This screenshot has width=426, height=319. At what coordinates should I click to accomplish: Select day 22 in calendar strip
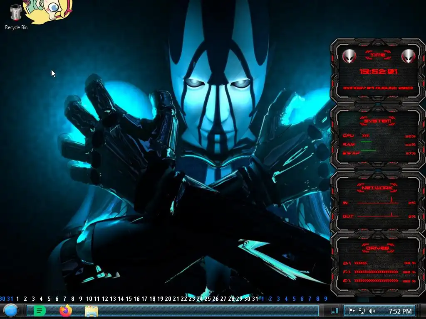point(183,299)
